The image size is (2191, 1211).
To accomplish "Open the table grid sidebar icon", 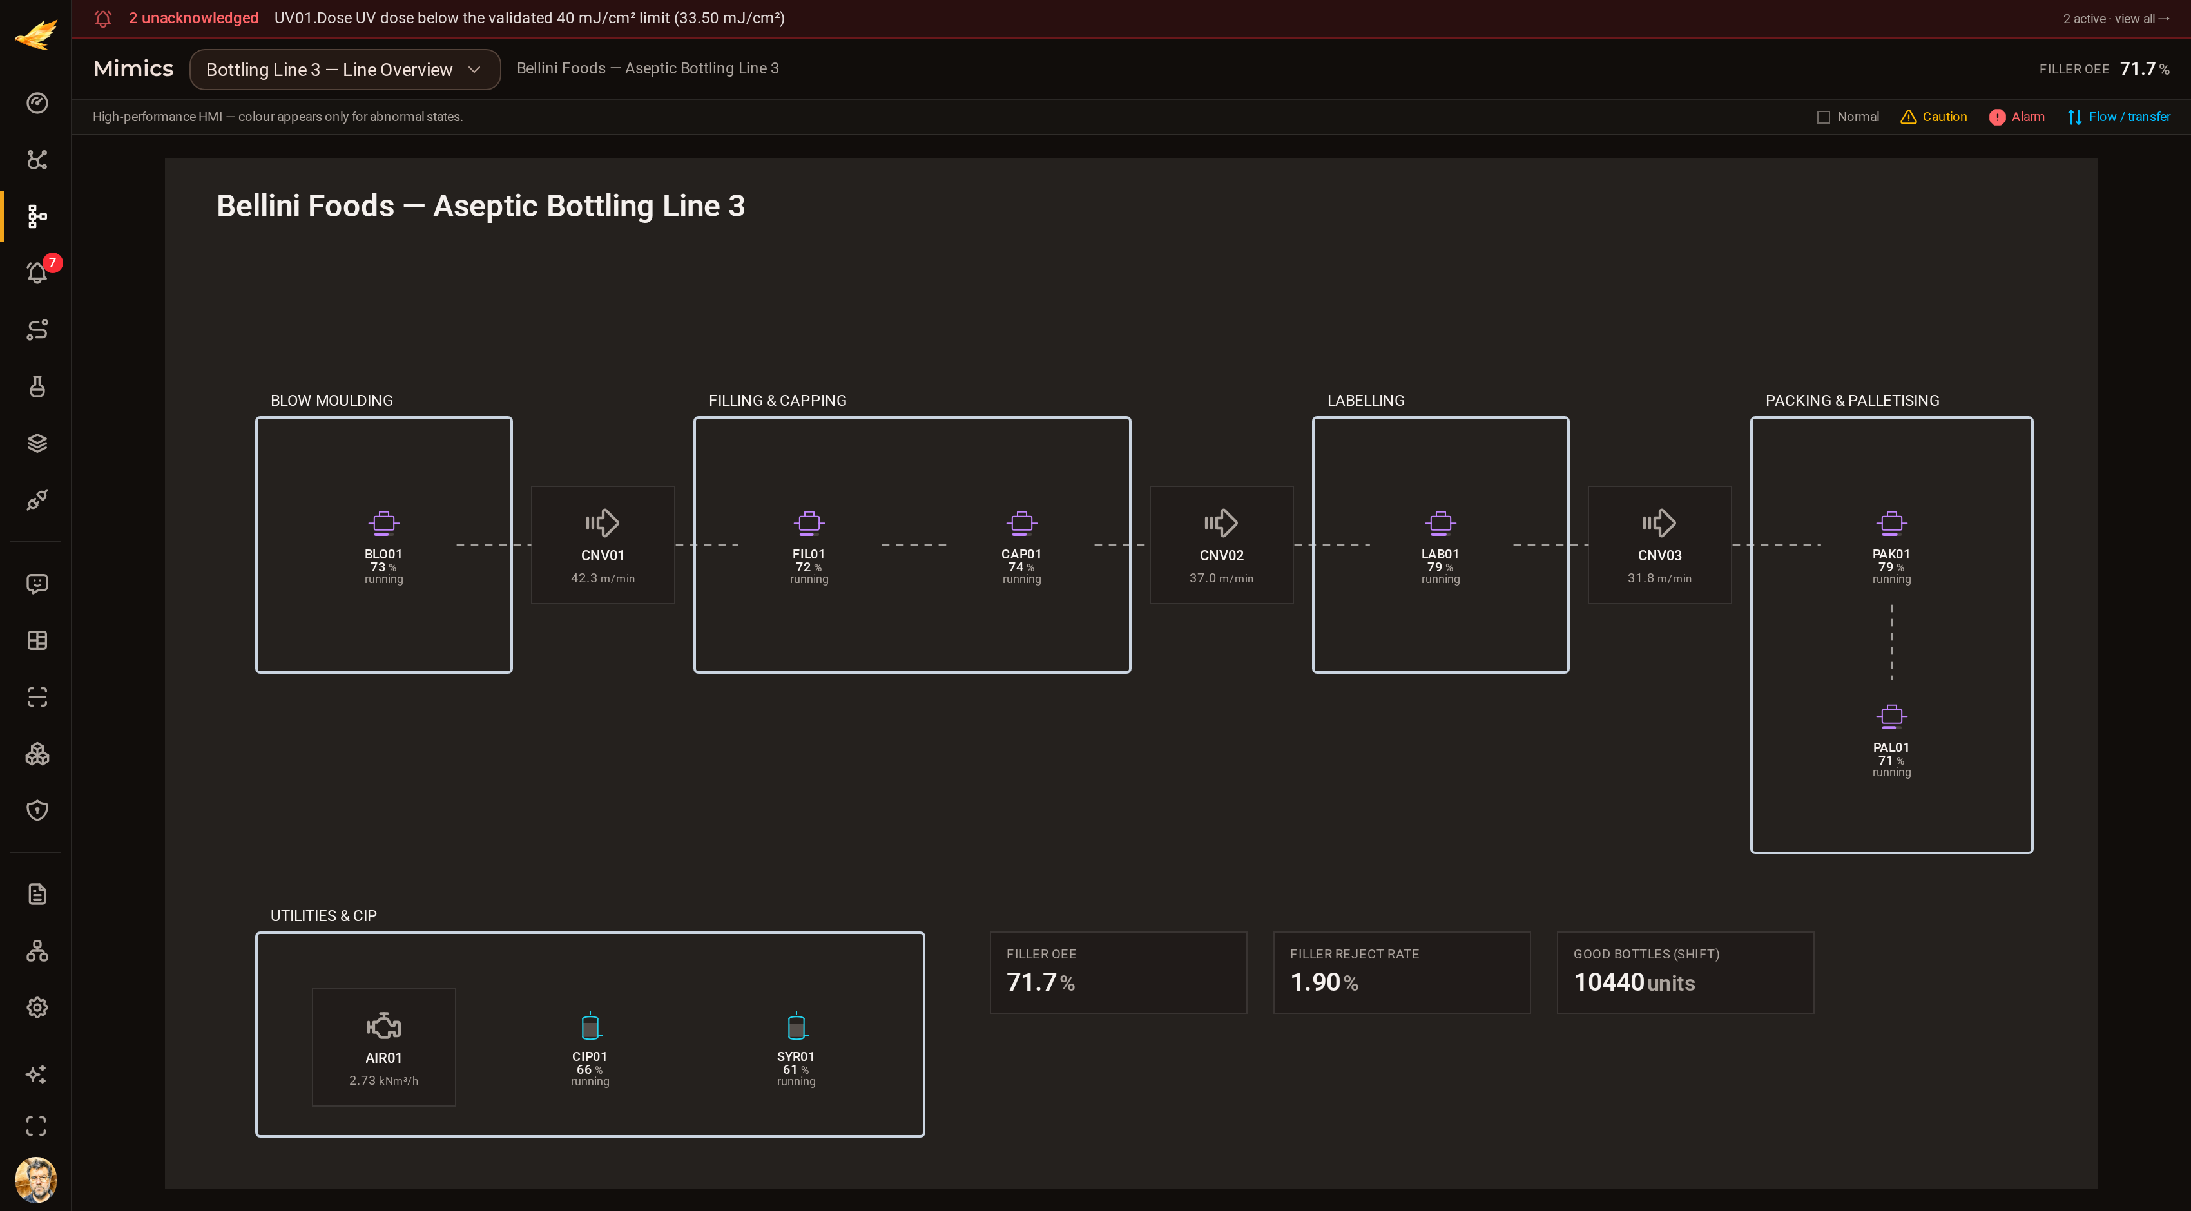I will click(x=37, y=640).
